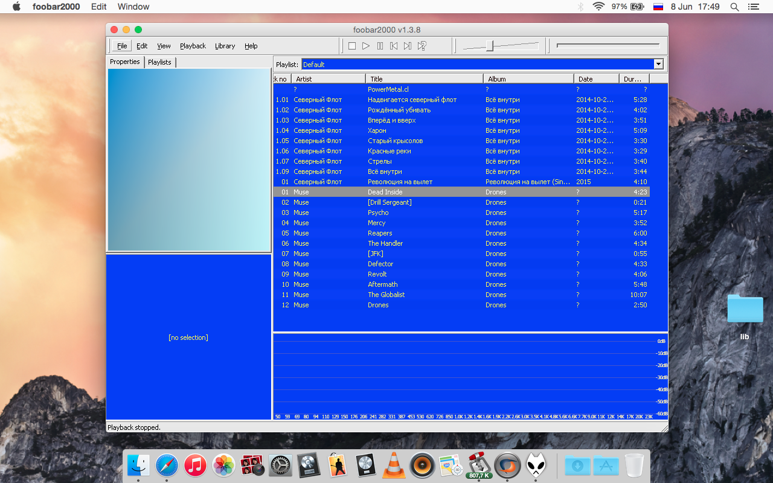This screenshot has height=483, width=773.
Task: Open iTunes from the Dock
Action: (196, 465)
